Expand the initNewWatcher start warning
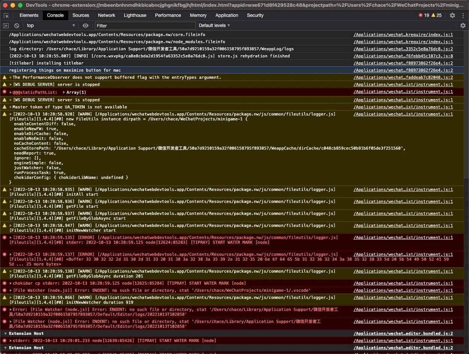Viewport: 469px width, 354px height. (x=11, y=226)
